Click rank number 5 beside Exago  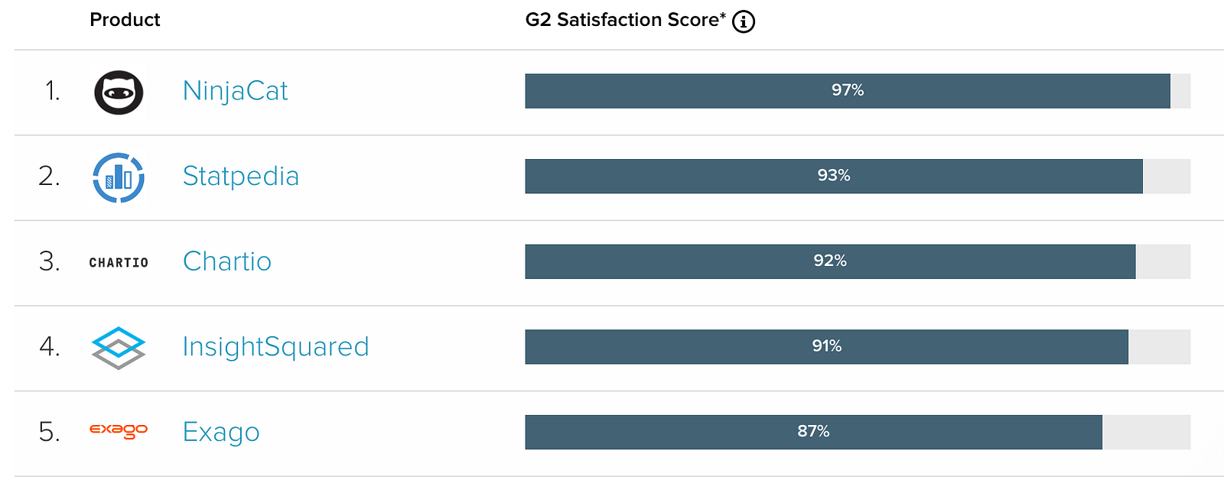[x=50, y=432]
